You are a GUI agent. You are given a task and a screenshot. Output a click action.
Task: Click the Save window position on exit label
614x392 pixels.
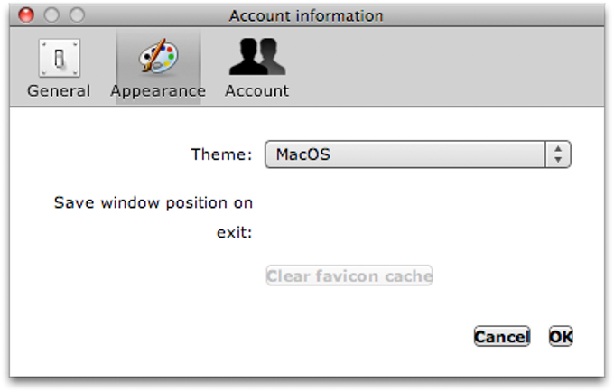153,218
